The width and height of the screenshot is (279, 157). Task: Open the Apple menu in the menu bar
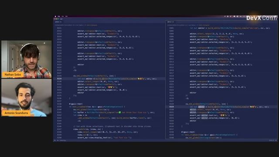click(55, 16)
